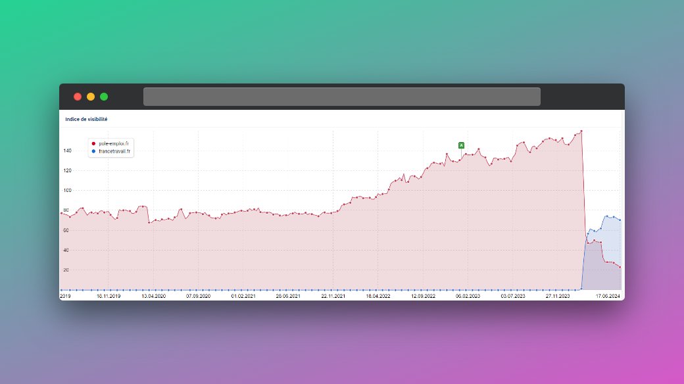The height and width of the screenshot is (384, 684).
Task: Select the 'Indice de visibilité' chart title
Action: [x=86, y=119]
